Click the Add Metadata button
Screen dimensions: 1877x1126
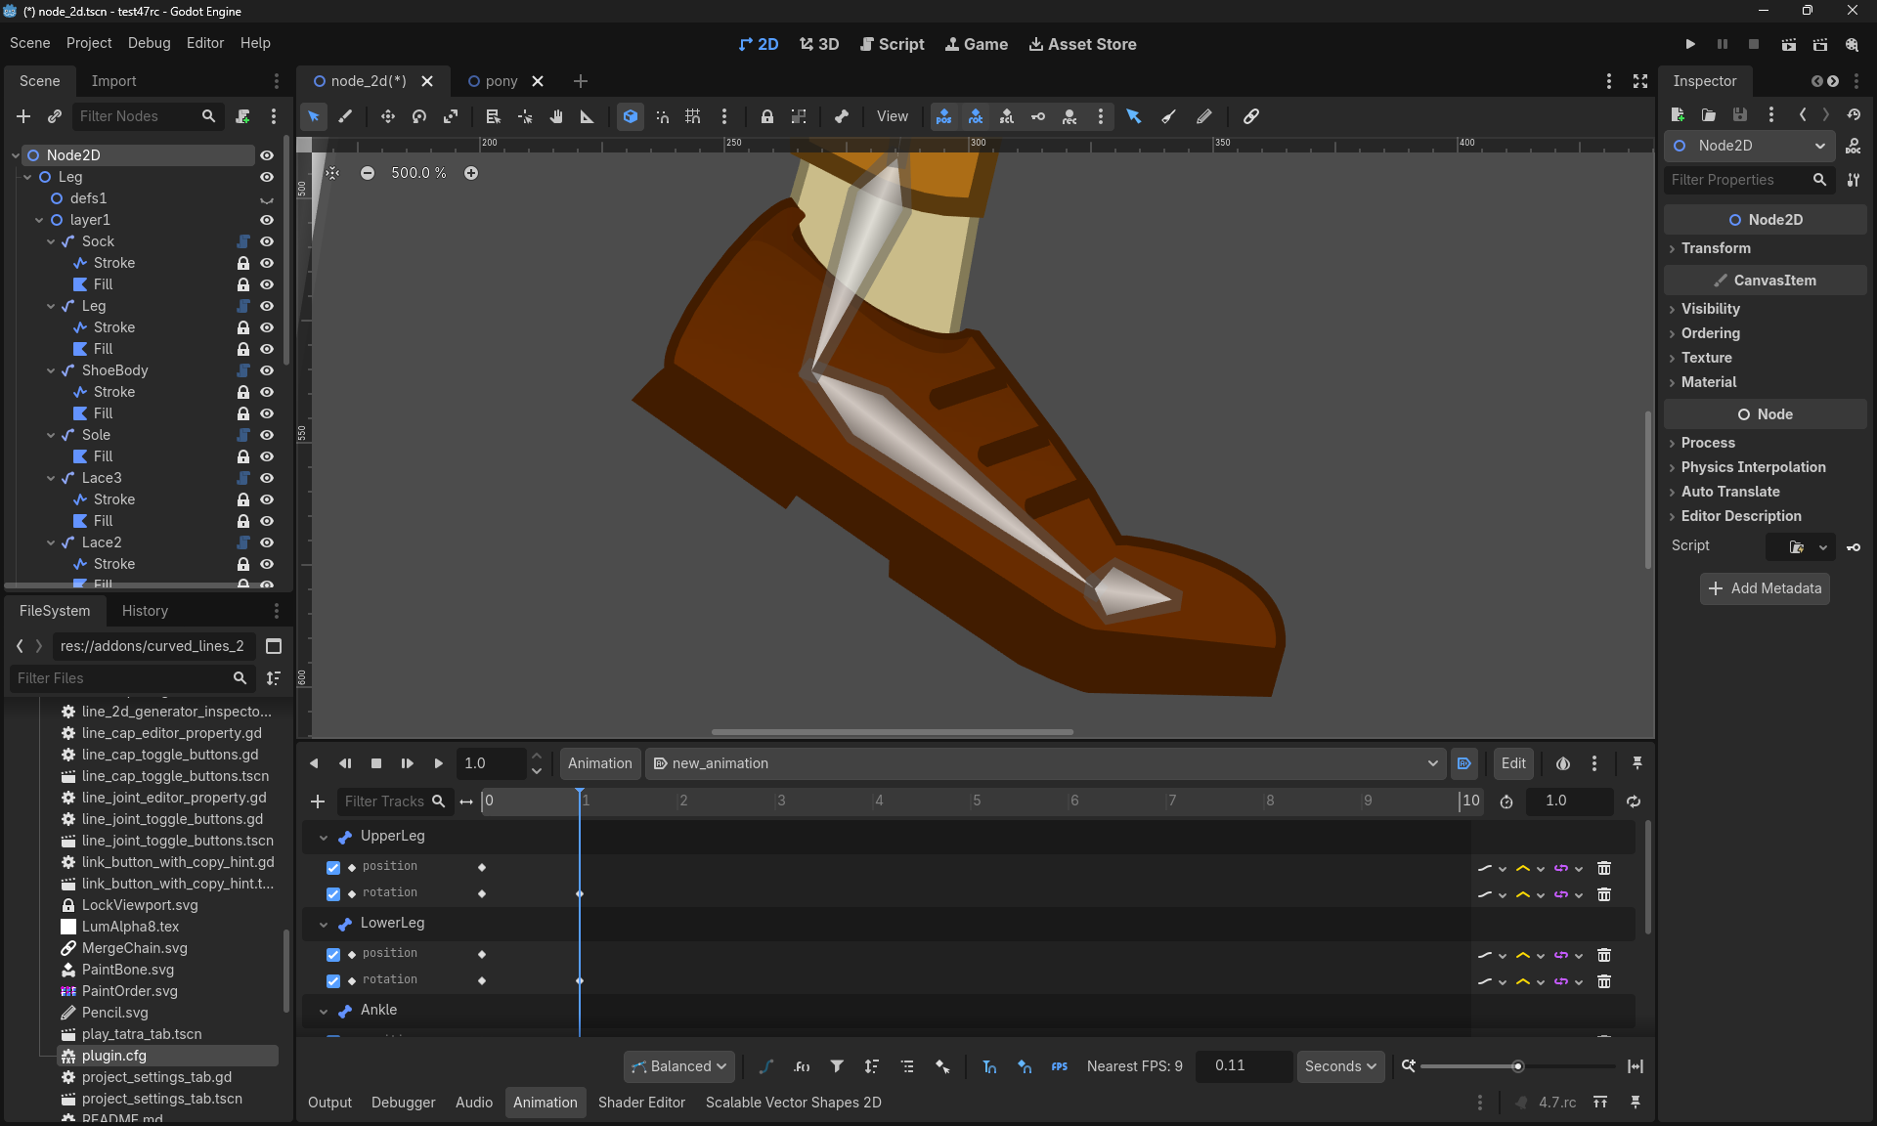point(1765,588)
